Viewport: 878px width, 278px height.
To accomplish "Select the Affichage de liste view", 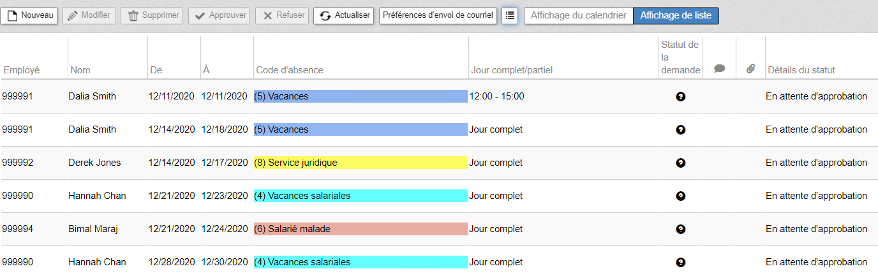I will tap(676, 16).
